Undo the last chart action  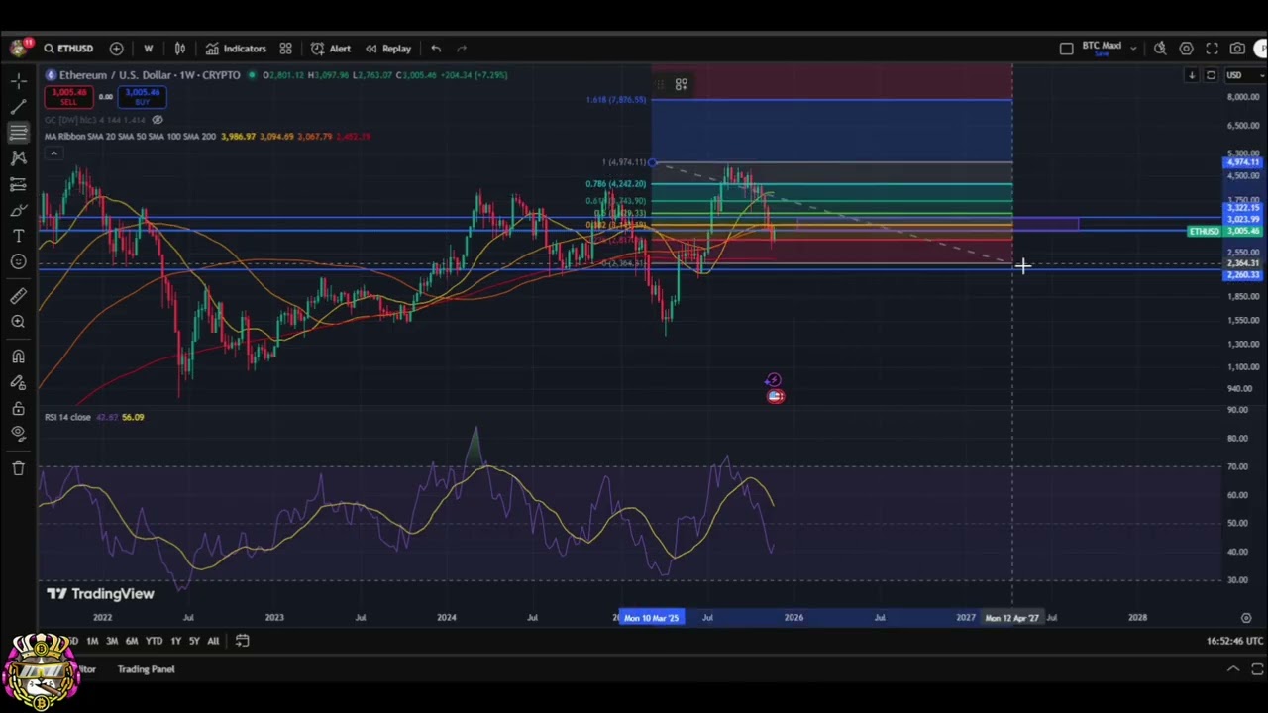tap(436, 49)
